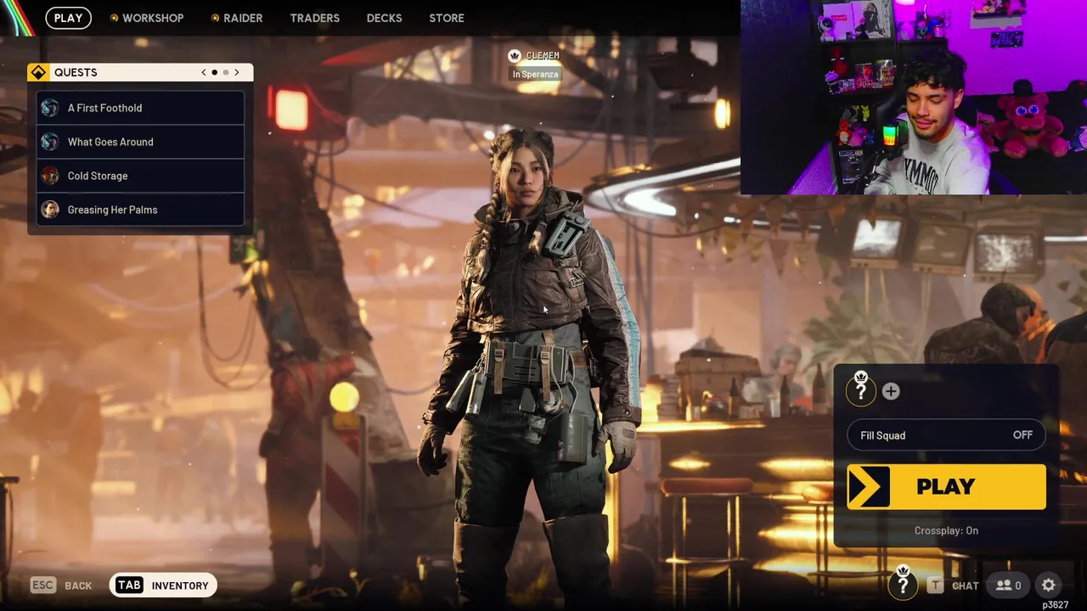Open the friends list count icon
This screenshot has width=1087, height=611.
pyautogui.click(x=1008, y=586)
